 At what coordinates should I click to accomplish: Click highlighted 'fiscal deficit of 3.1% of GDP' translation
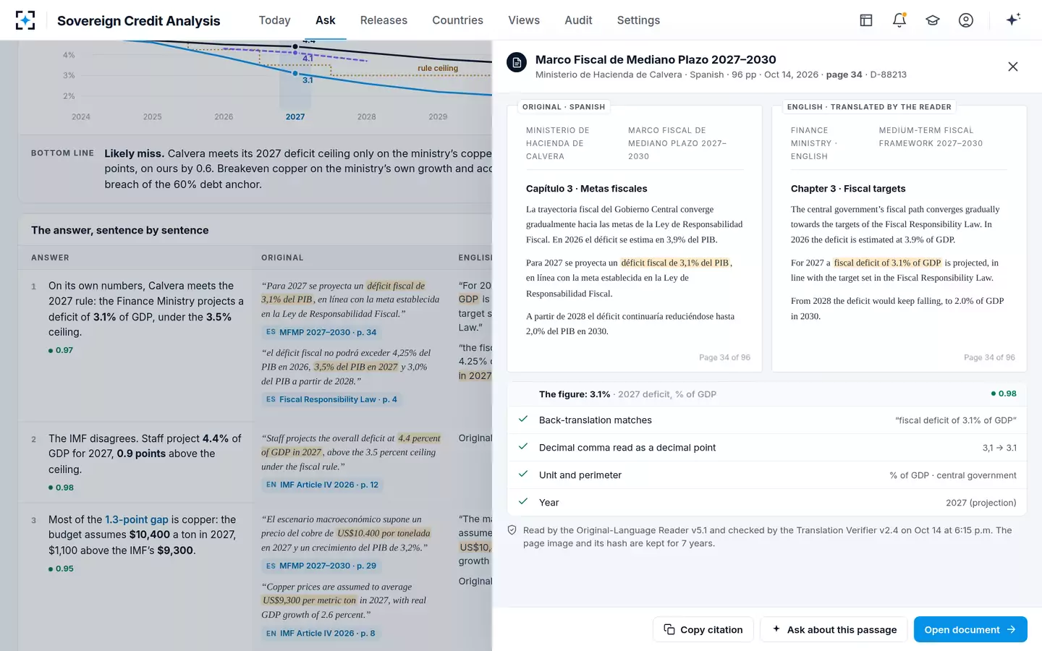coord(887,263)
